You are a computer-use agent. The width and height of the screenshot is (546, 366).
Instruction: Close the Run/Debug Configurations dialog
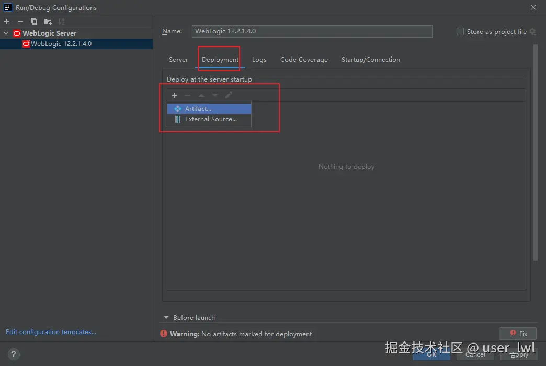coord(533,7)
